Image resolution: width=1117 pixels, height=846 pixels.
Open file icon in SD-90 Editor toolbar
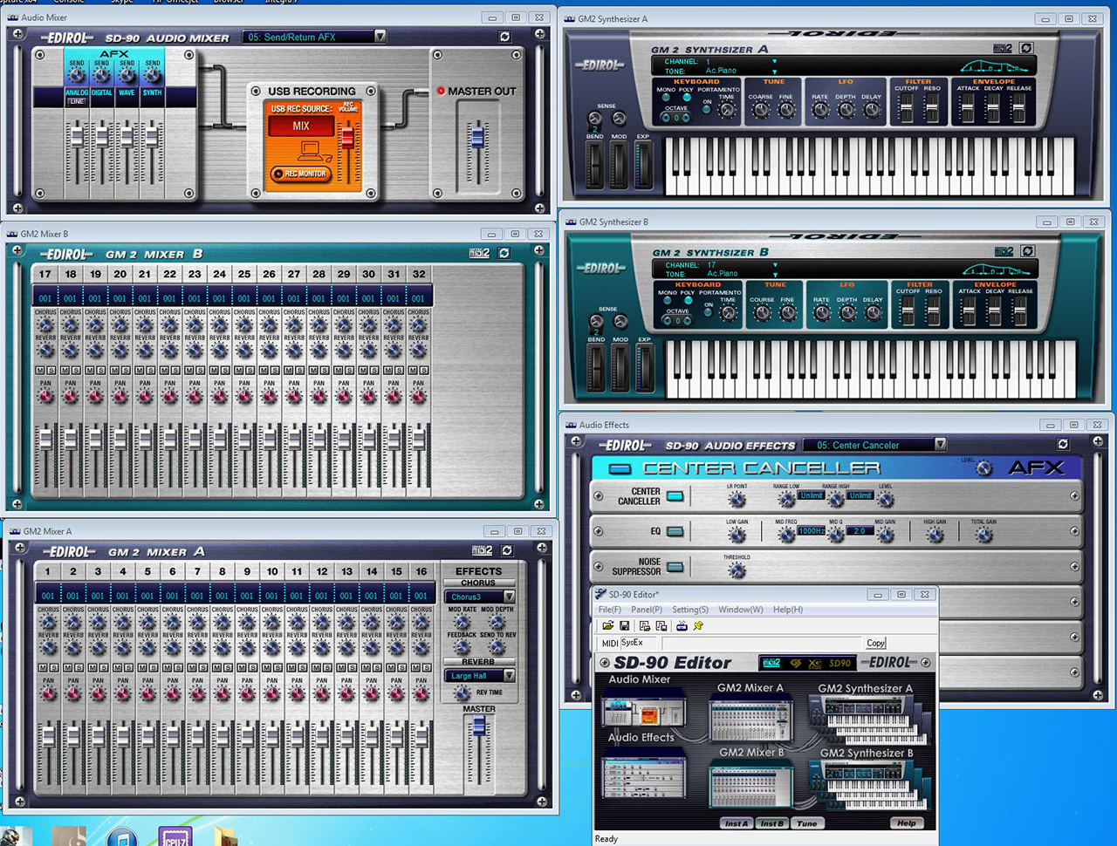tap(608, 626)
